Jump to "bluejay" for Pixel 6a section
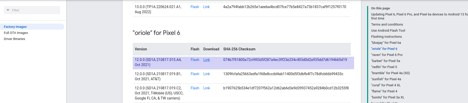Viewport: 468px width, 103px height. coord(386,43)
